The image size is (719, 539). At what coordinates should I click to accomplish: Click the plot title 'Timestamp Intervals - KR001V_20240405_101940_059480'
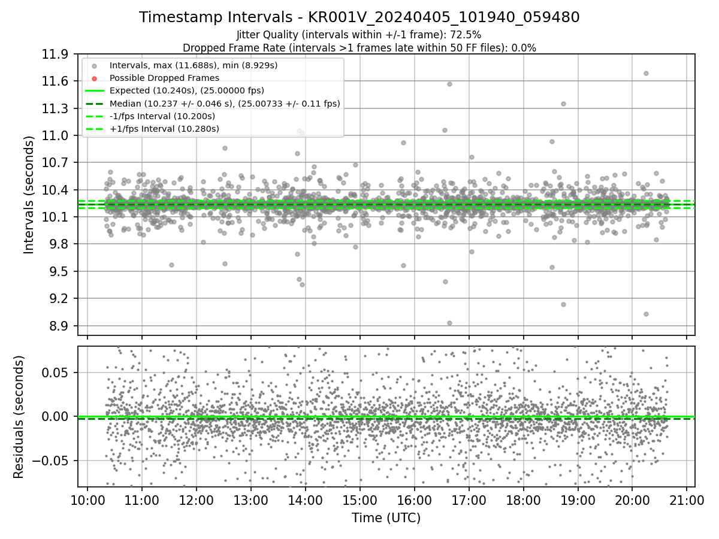(x=359, y=17)
